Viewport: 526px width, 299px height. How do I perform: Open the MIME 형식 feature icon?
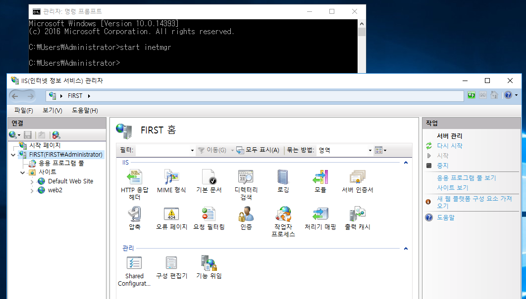[171, 177]
